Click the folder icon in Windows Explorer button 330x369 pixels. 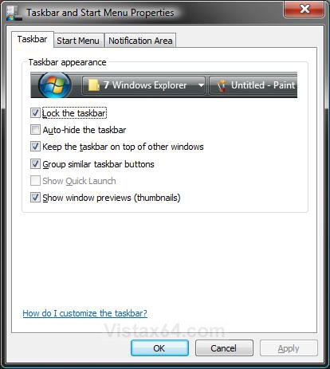click(94, 85)
